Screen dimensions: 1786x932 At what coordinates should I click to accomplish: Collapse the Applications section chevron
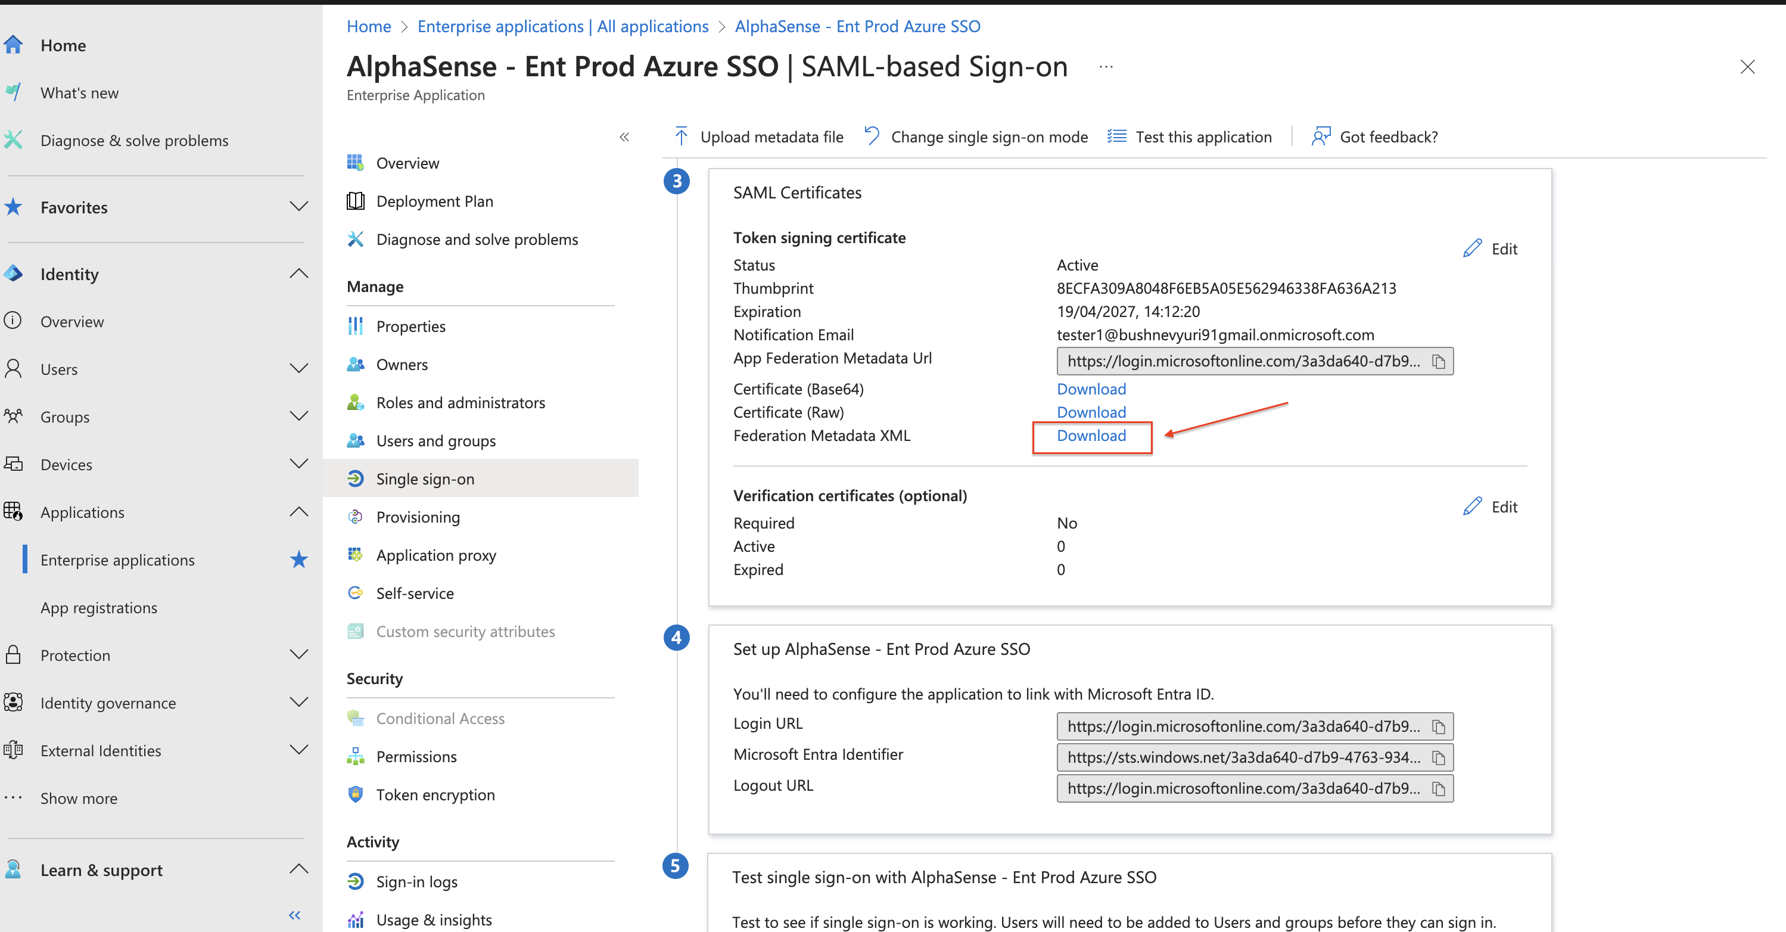pyautogui.click(x=299, y=512)
